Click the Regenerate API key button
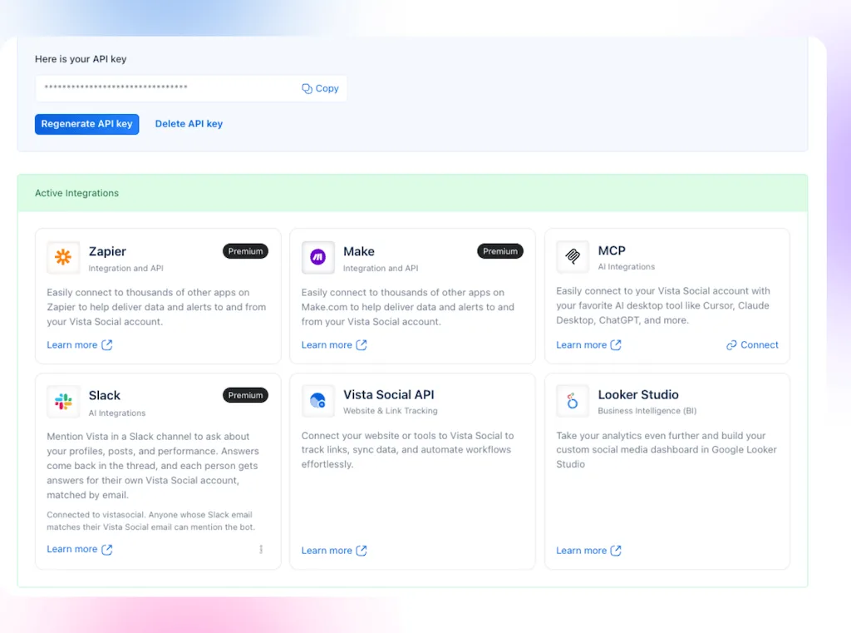Image resolution: width=851 pixels, height=633 pixels. coord(86,124)
